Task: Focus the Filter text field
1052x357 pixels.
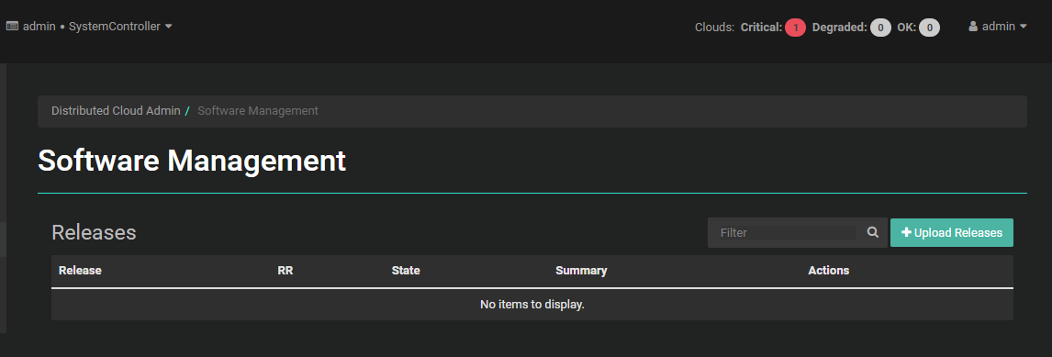Action: click(787, 232)
